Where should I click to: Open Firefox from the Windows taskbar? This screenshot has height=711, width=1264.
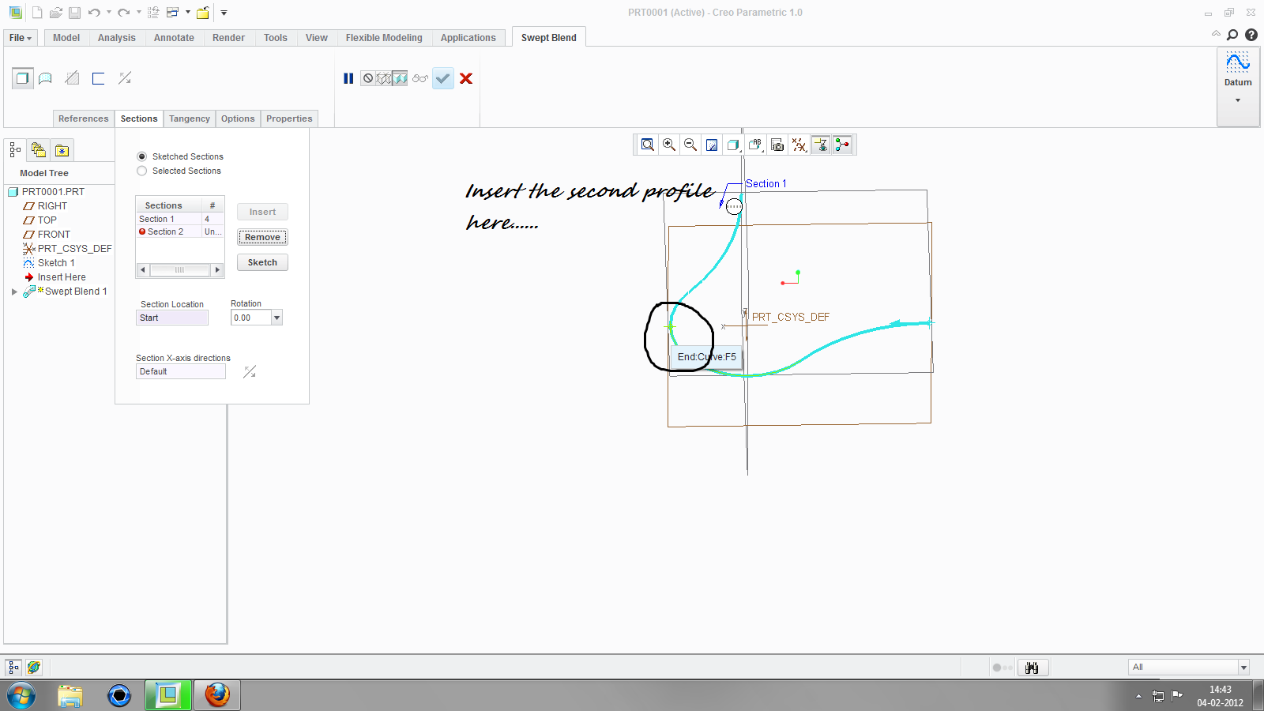click(217, 695)
